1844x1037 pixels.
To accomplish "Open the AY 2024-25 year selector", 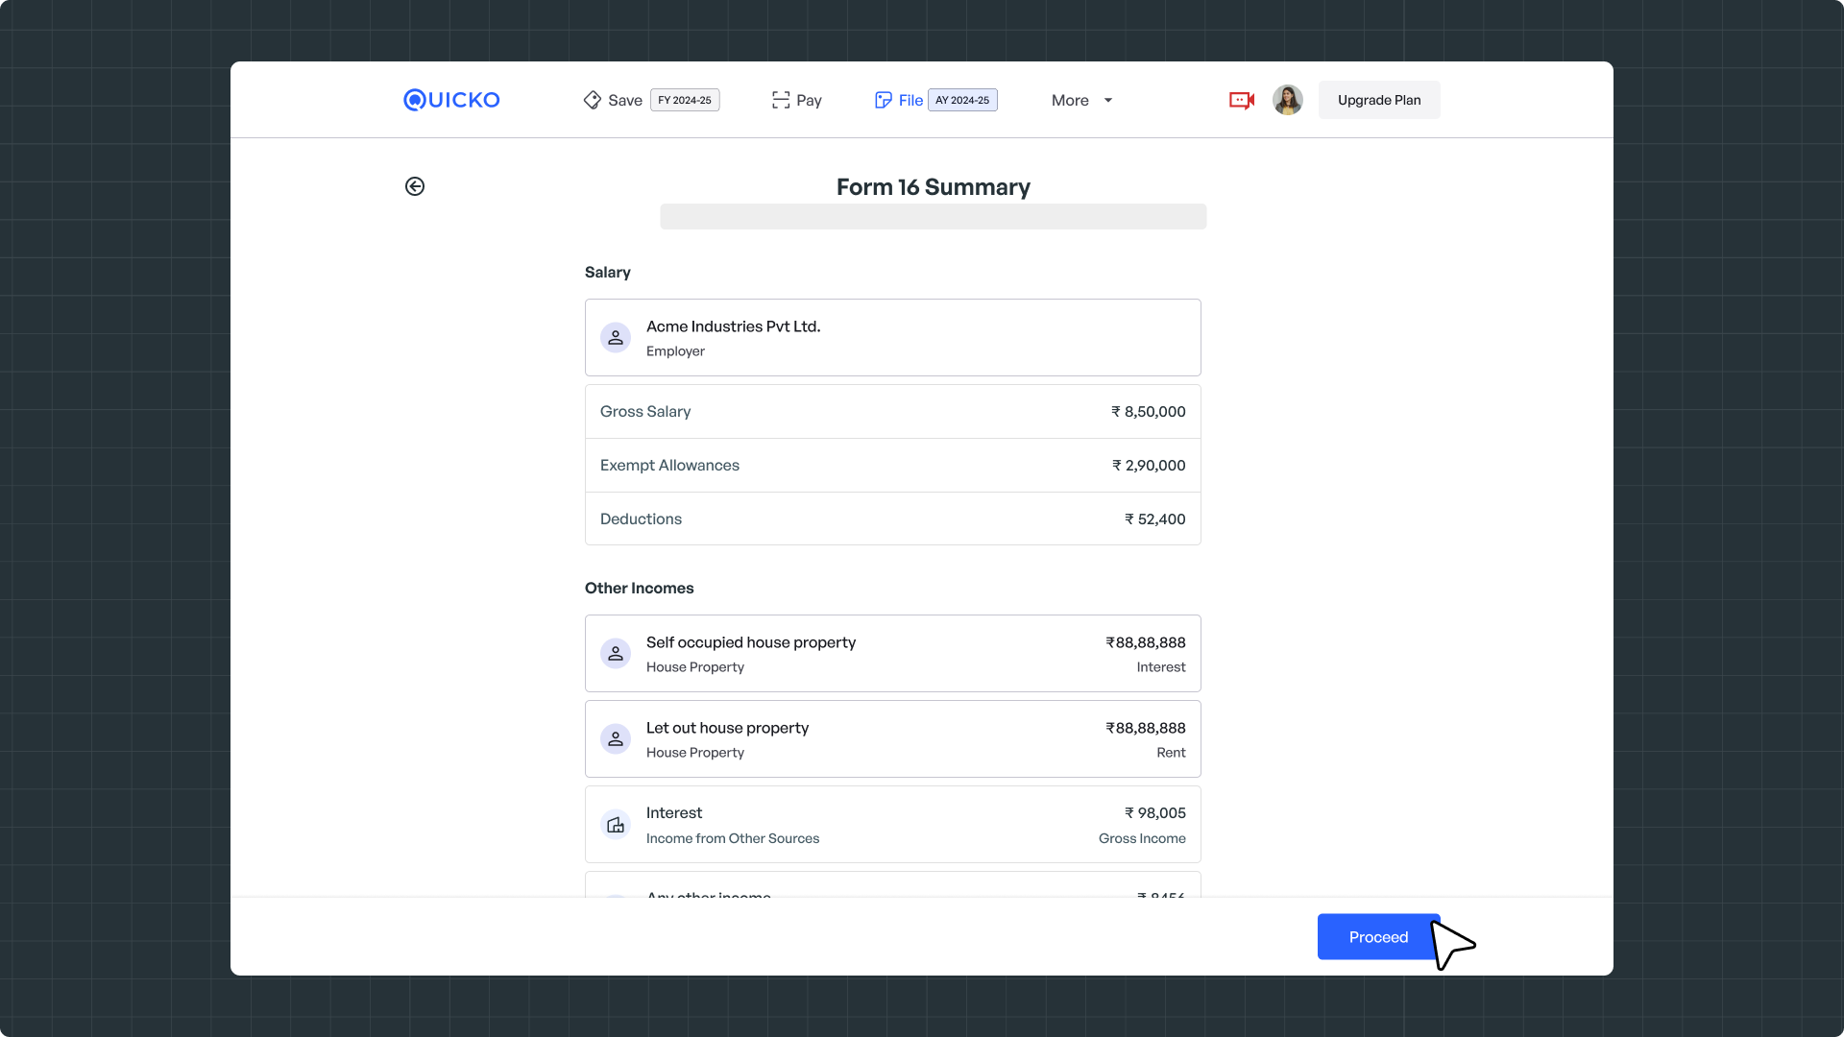I will coord(962,100).
